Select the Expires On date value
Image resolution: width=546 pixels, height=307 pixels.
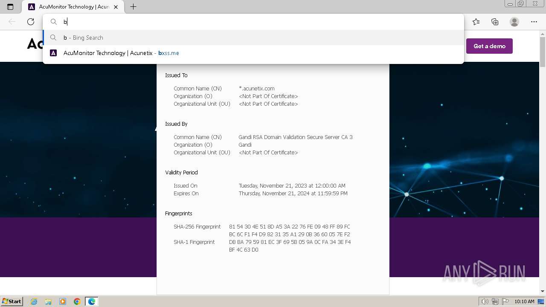(293, 194)
